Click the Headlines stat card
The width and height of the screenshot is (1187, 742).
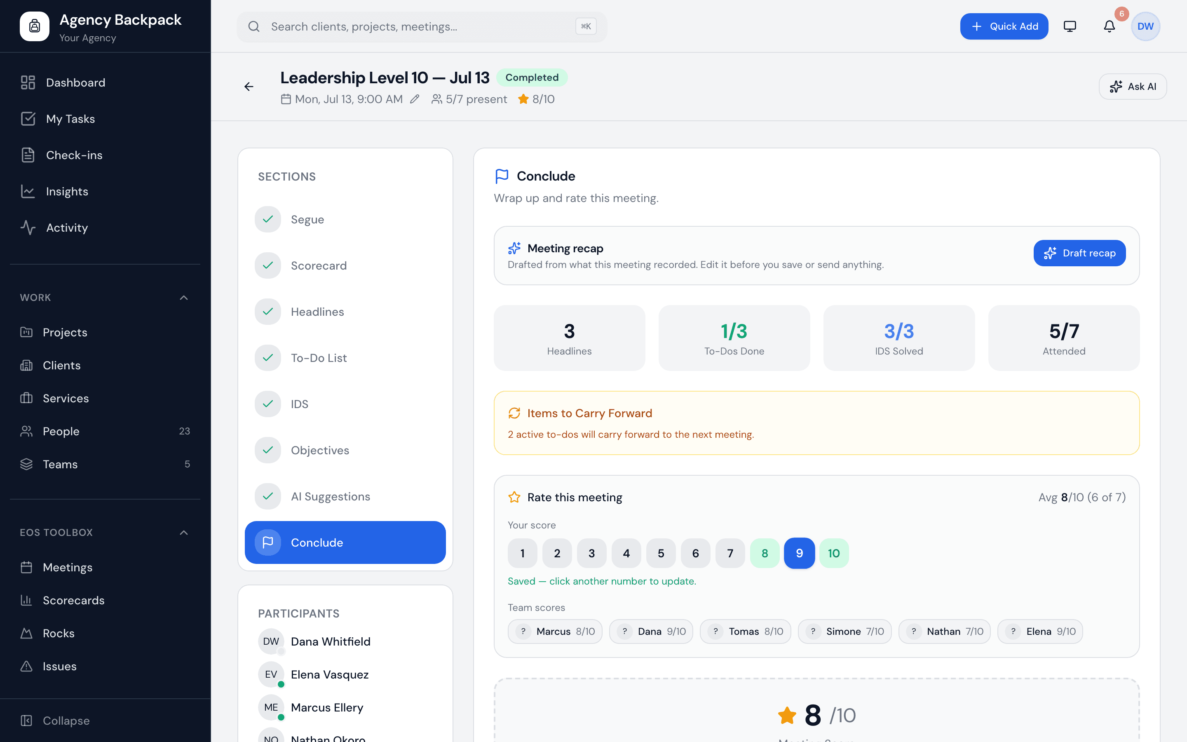pyautogui.click(x=569, y=338)
